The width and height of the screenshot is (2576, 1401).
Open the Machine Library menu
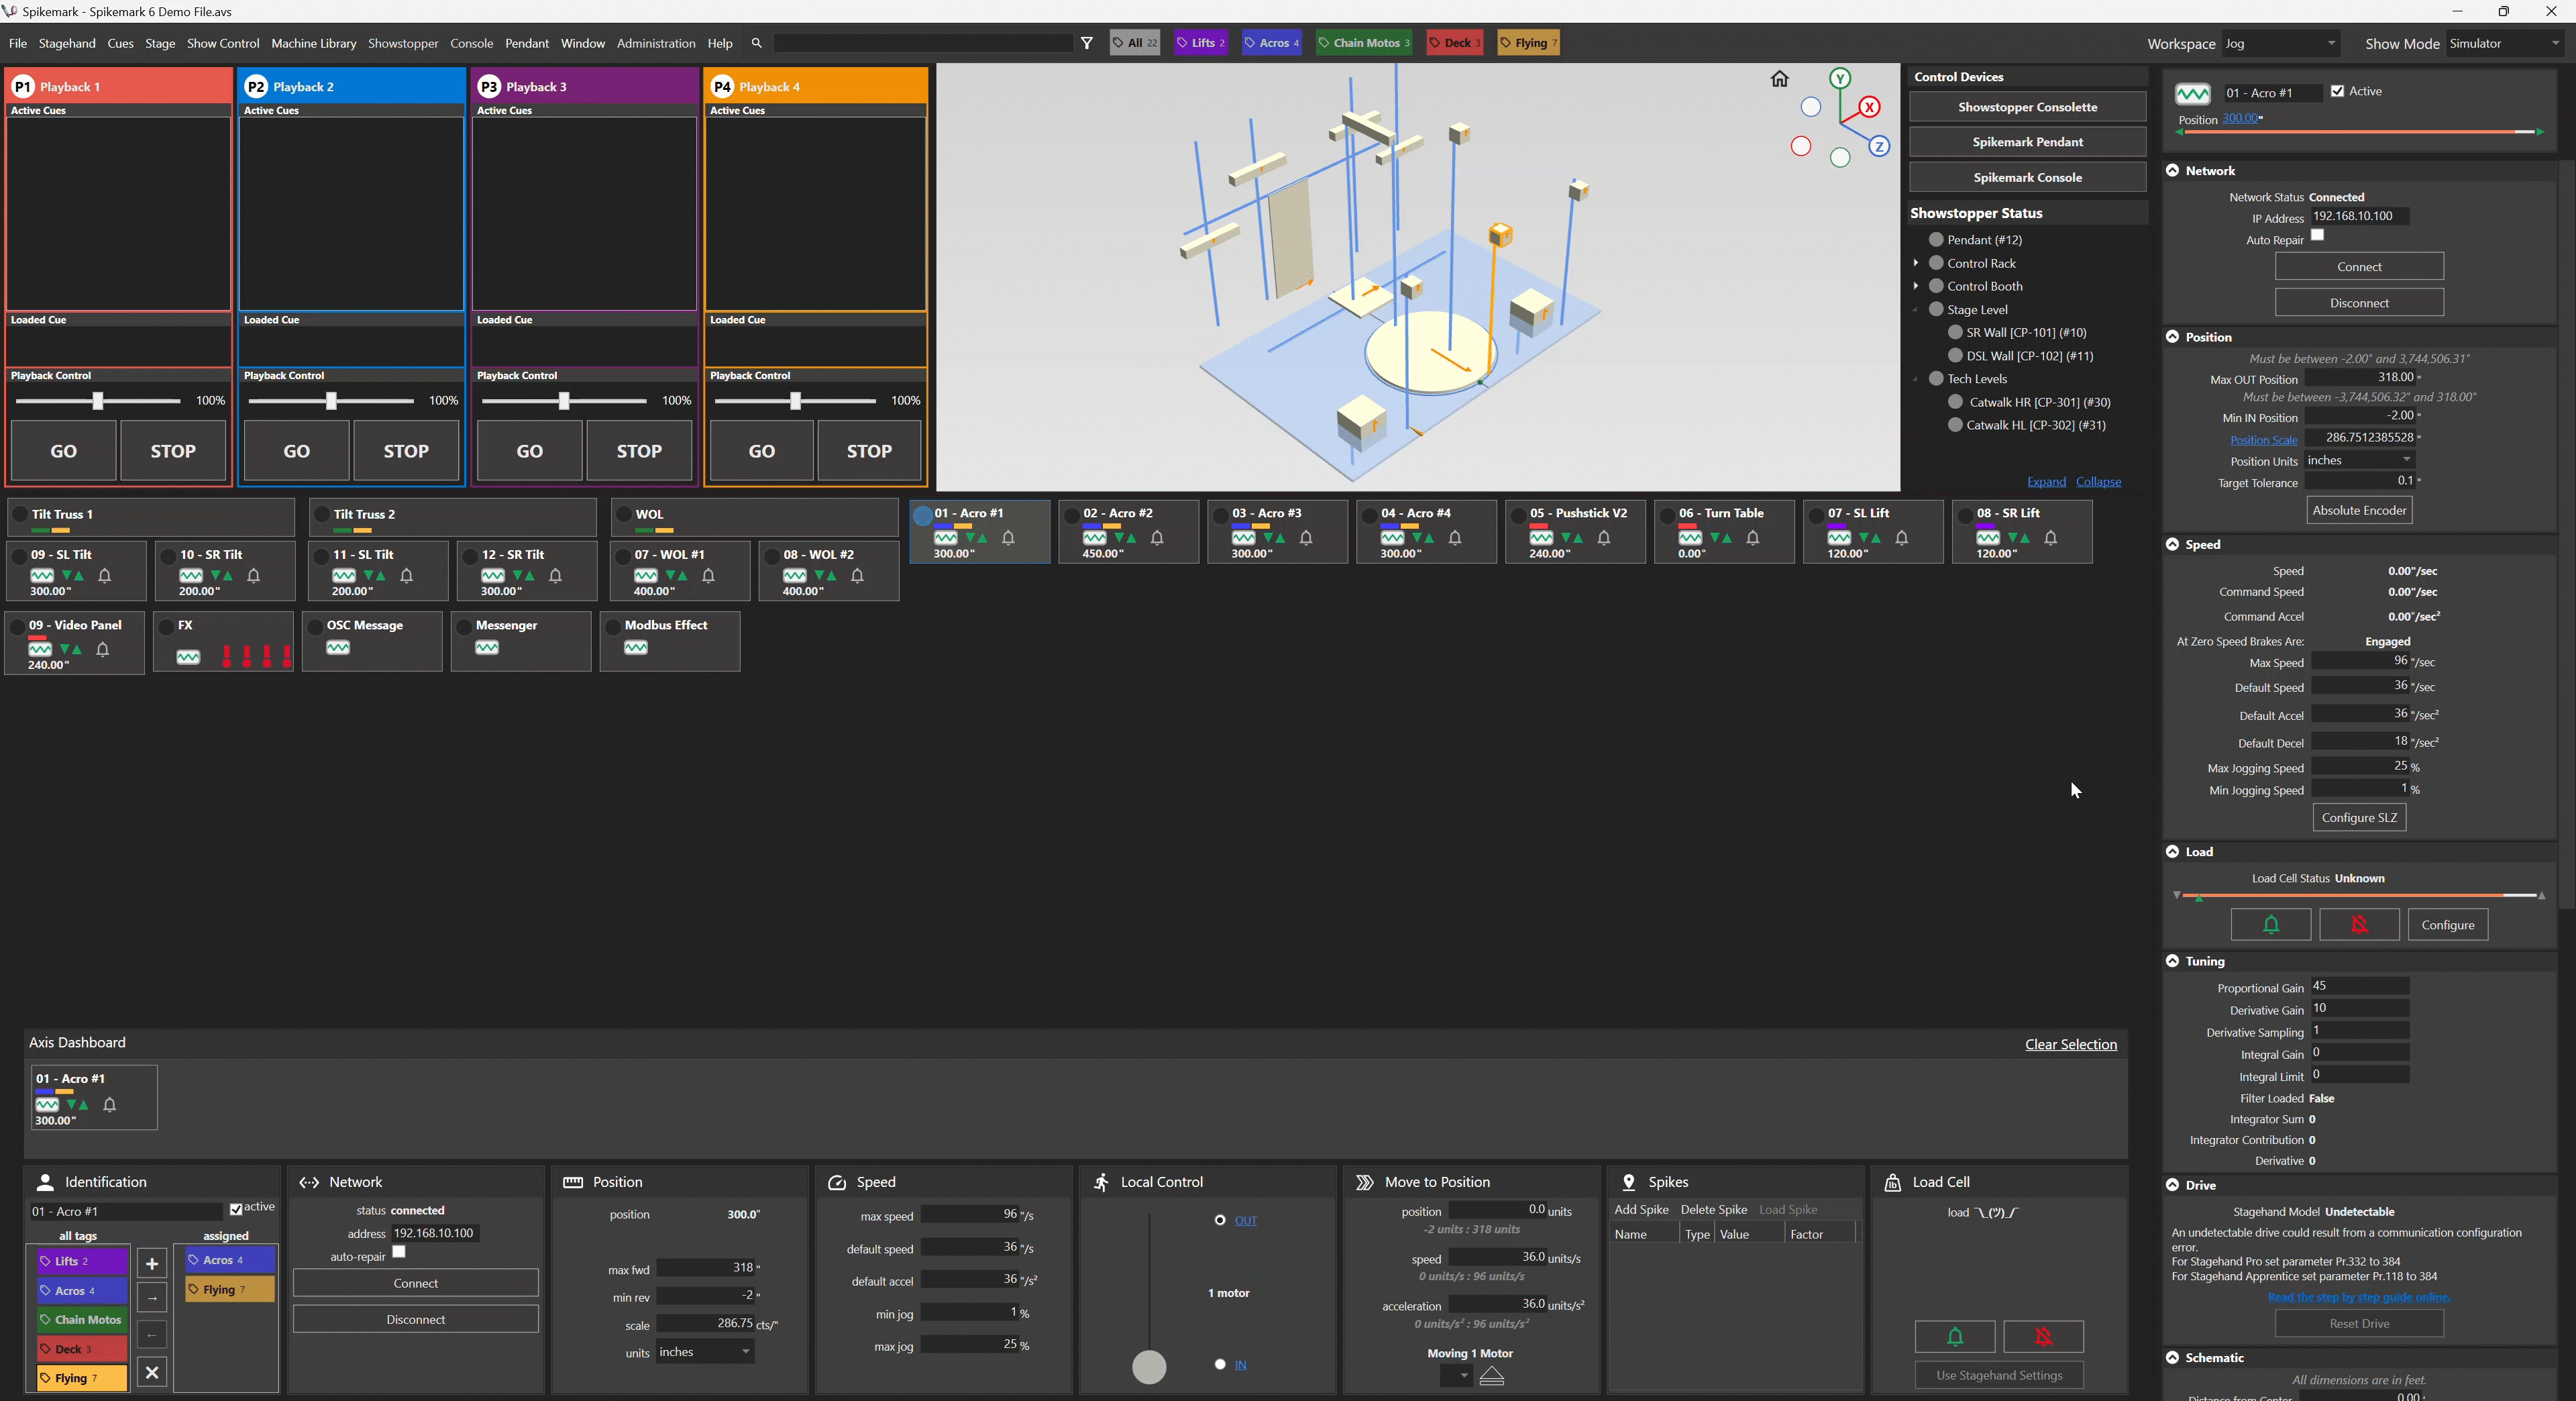click(313, 43)
